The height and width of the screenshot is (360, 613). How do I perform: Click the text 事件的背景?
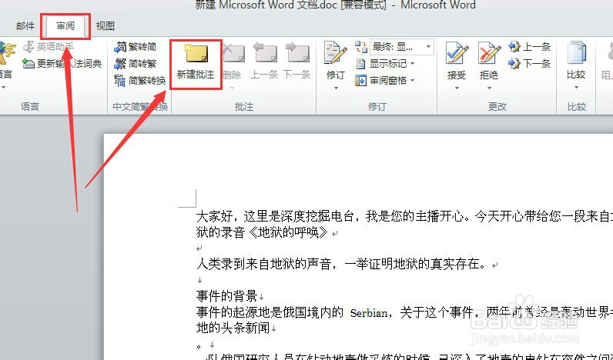click(x=226, y=296)
